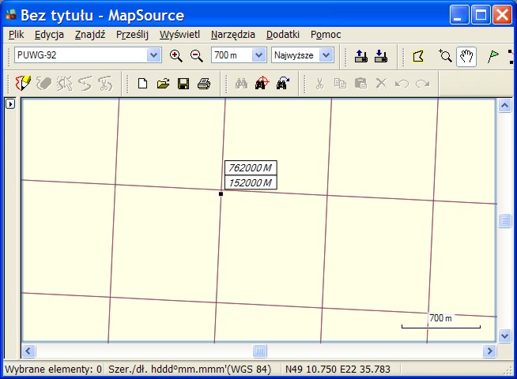Click the horizontal scrollbar thumb
The height and width of the screenshot is (379, 517).
(259, 351)
